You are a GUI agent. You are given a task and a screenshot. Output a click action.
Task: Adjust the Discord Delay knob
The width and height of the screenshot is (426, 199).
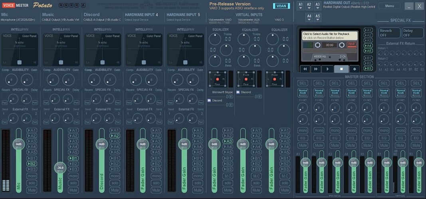(109, 99)
